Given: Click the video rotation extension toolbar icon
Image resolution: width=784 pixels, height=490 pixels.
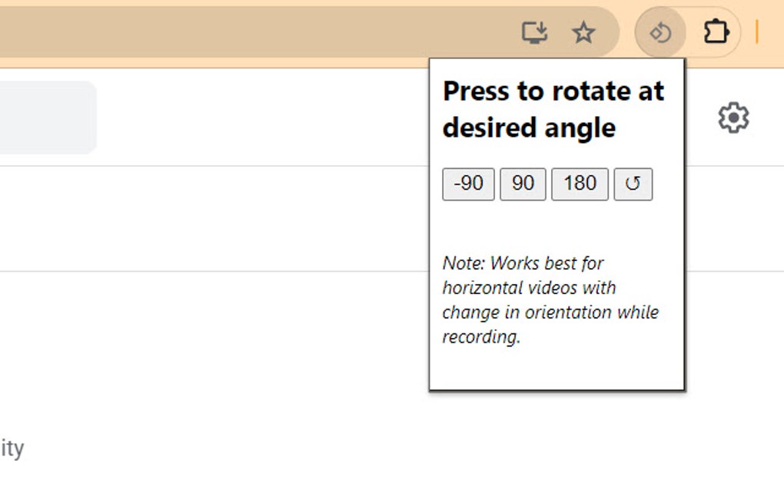Looking at the screenshot, I should tap(659, 32).
